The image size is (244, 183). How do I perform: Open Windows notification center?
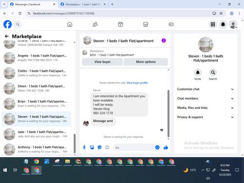237,170
